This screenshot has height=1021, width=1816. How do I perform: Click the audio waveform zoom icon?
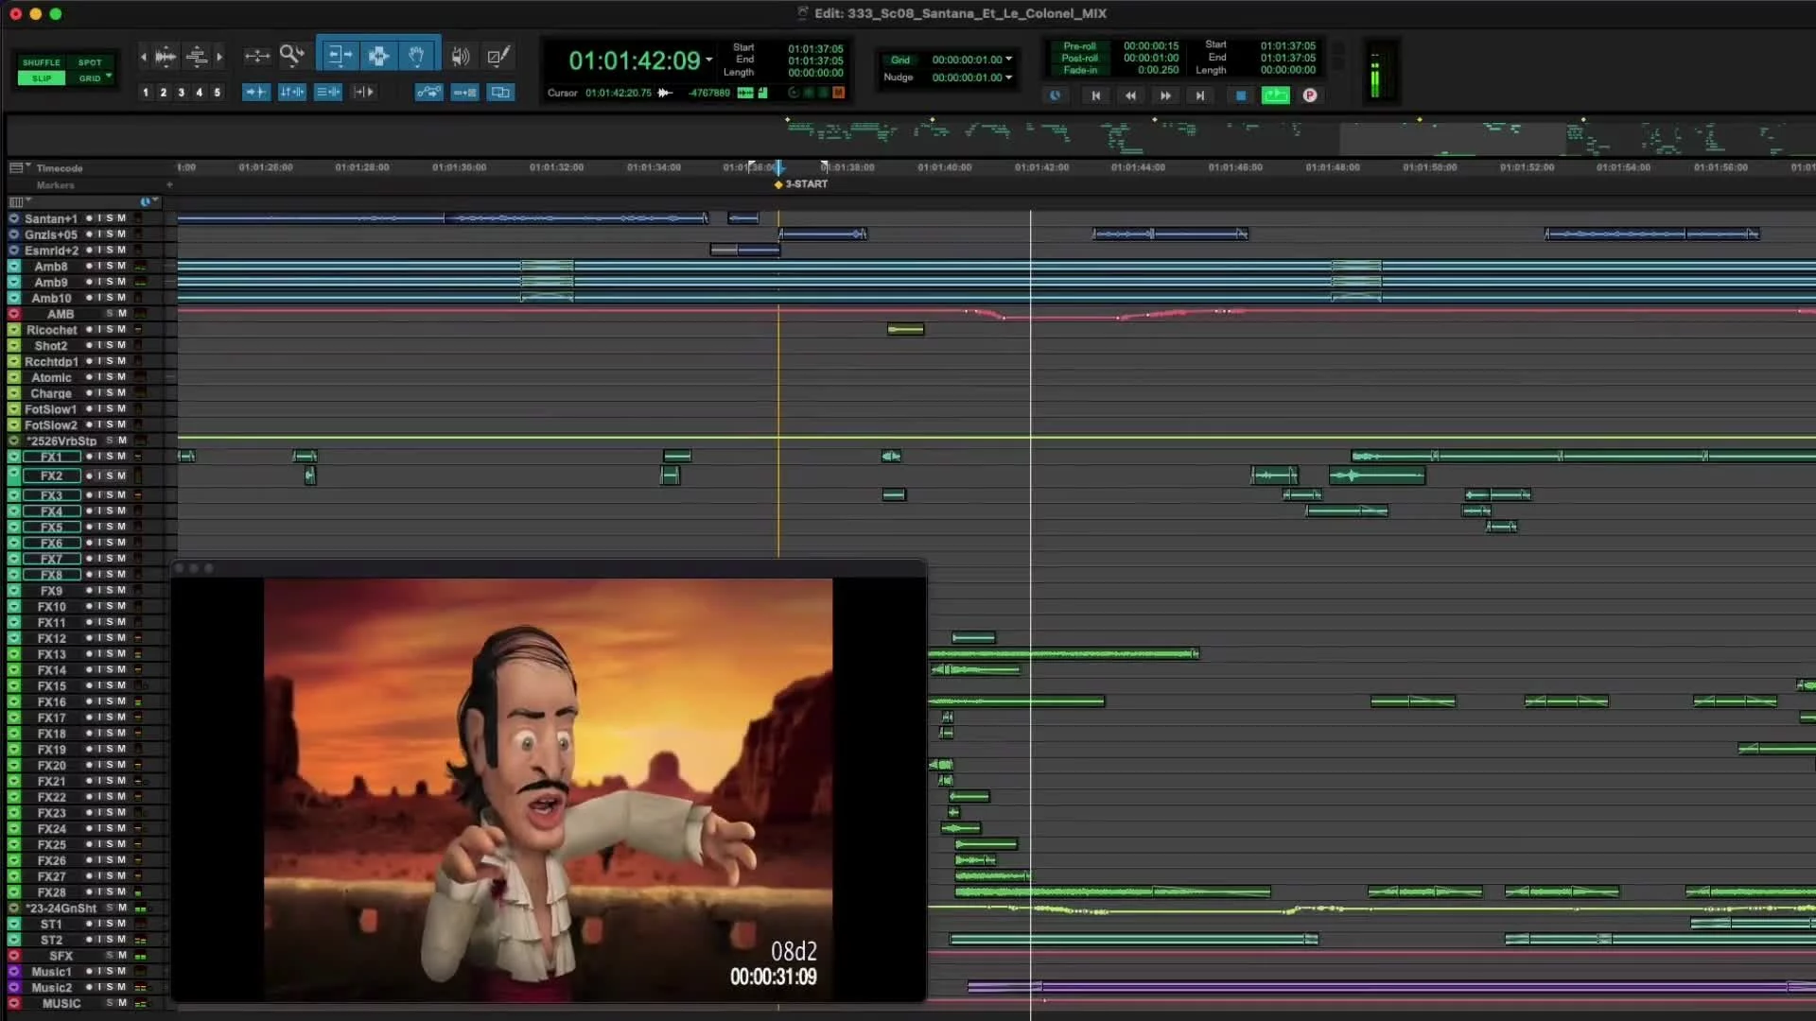point(166,56)
